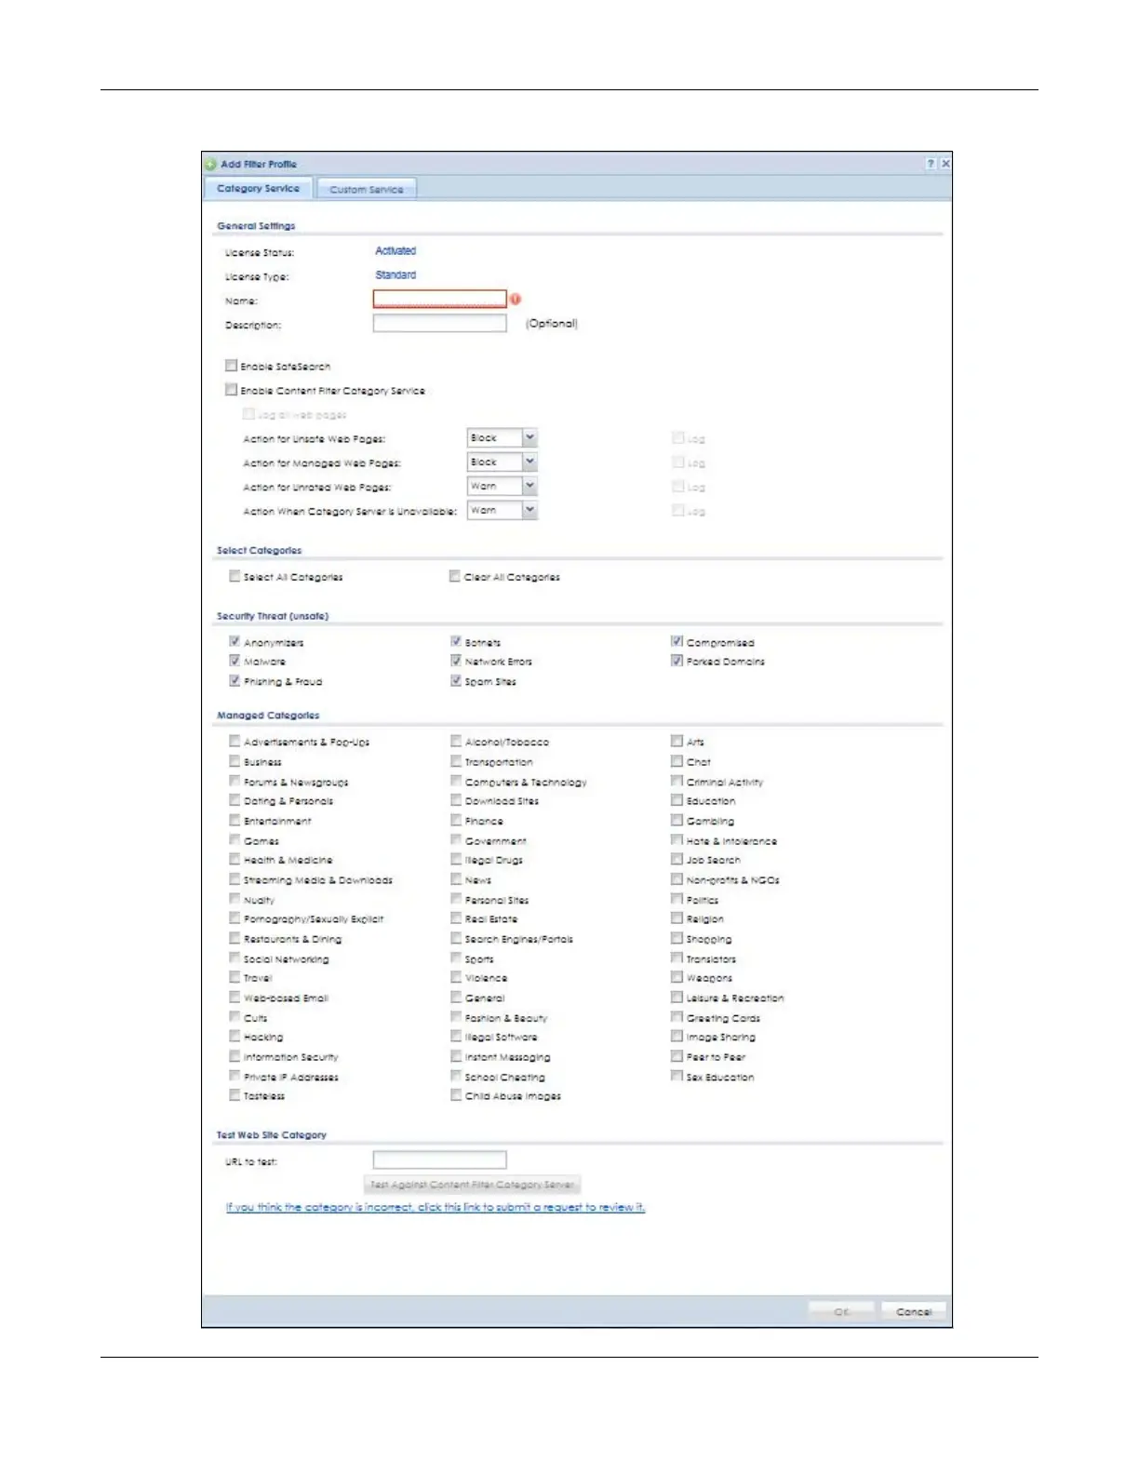Check the Arts category
Screen dimensions: 1139x1474
tap(677, 741)
